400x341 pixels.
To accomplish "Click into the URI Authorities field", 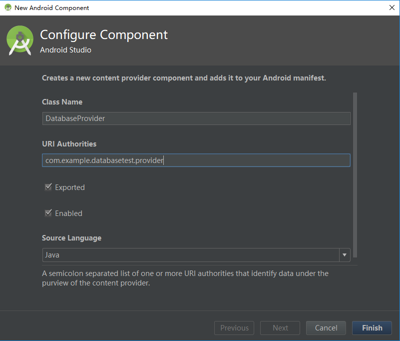I will click(x=196, y=160).
